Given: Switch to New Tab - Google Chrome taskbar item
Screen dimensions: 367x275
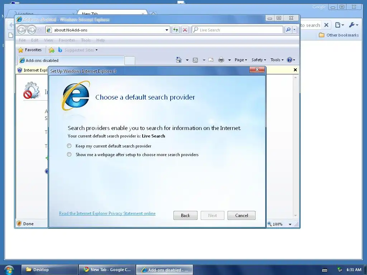Looking at the screenshot, I should coord(107,270).
